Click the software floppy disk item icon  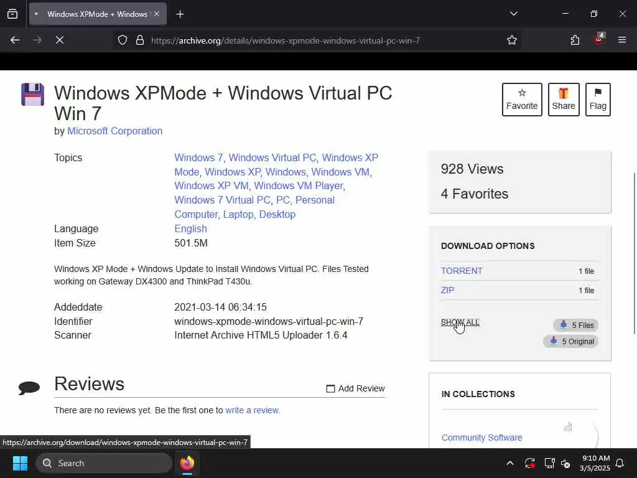(x=32, y=95)
